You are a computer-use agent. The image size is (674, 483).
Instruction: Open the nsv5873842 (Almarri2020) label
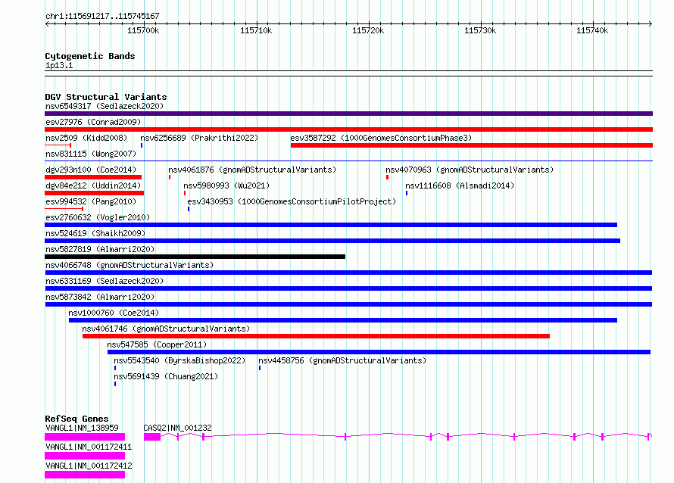[x=100, y=297]
